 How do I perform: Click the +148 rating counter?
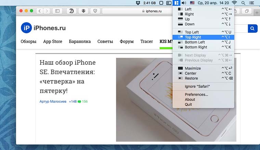pyautogui.click(x=73, y=102)
